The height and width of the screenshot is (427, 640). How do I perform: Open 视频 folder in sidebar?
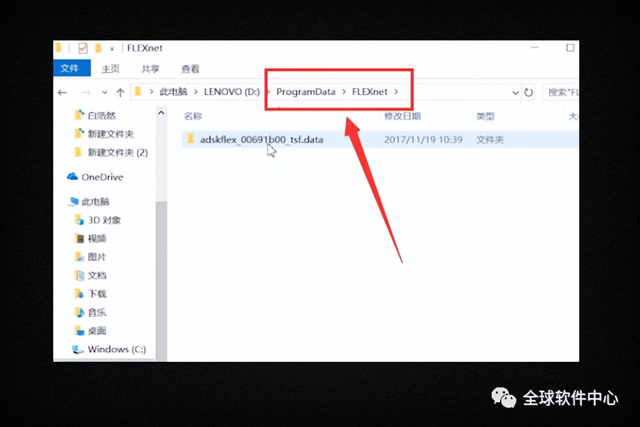pos(97,239)
